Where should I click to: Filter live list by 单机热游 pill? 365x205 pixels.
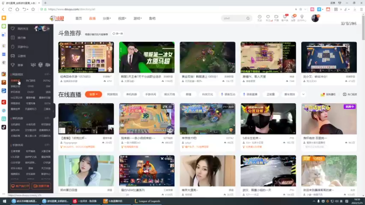(131, 94)
